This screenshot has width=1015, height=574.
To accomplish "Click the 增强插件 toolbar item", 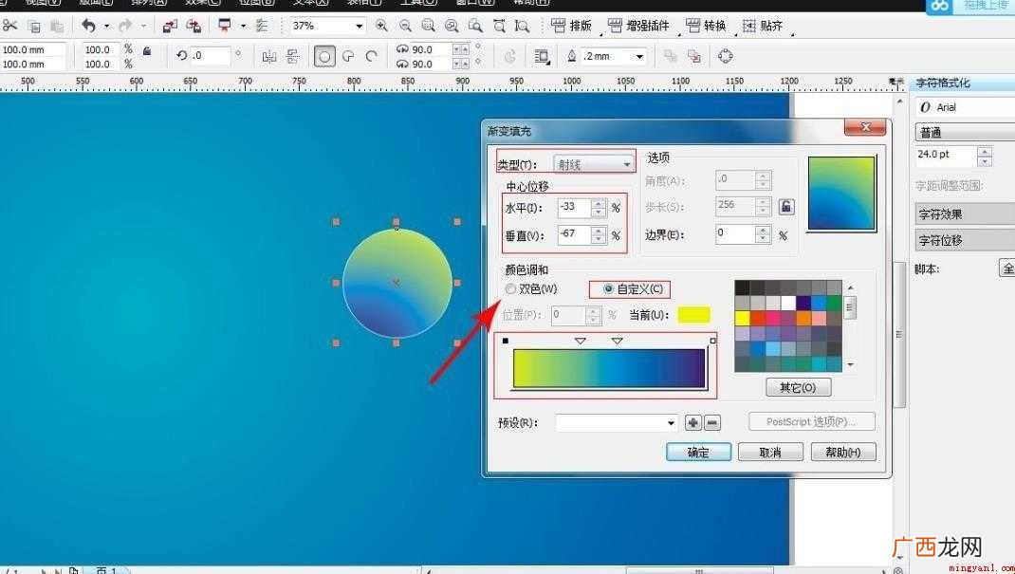I will click(638, 26).
